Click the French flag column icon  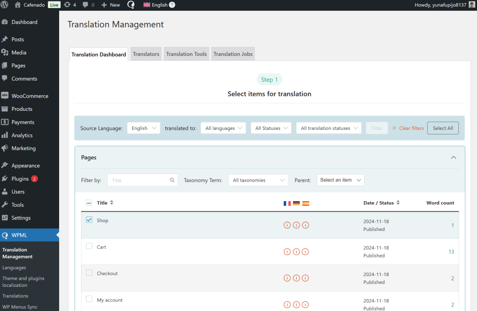point(287,203)
